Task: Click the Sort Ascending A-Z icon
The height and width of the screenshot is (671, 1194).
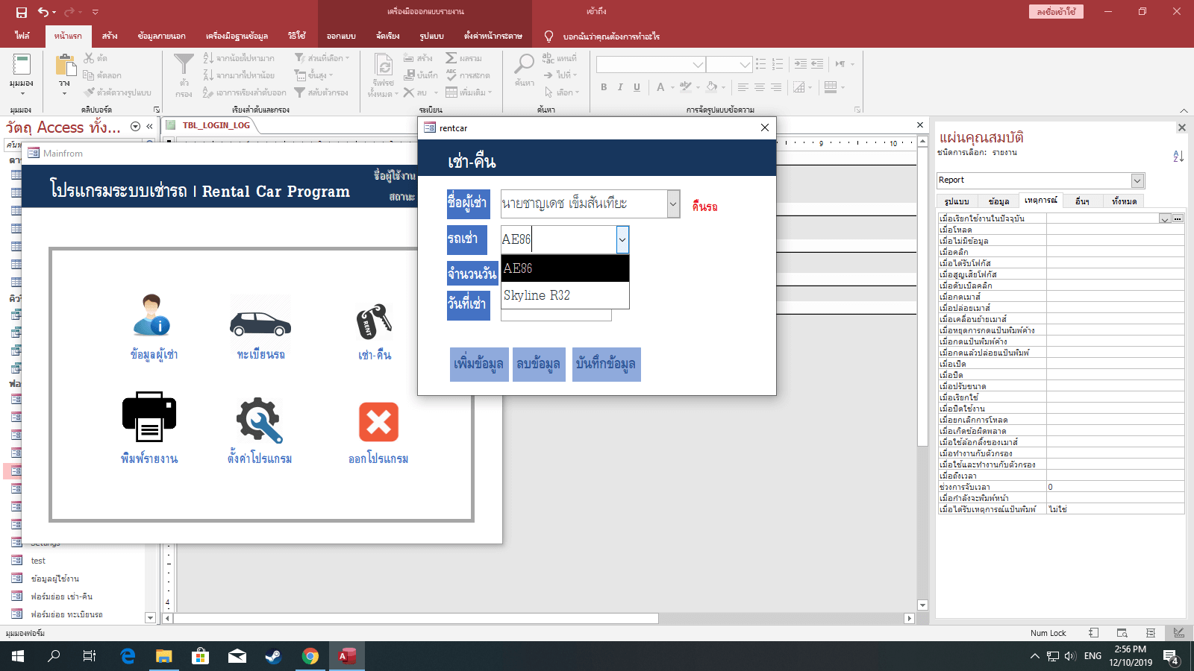Action: (x=208, y=58)
